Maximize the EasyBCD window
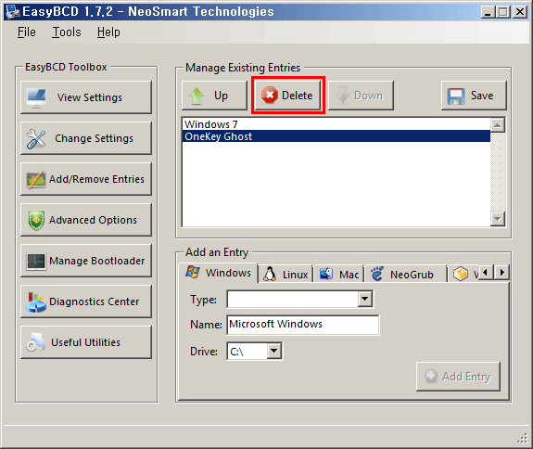The width and height of the screenshot is (533, 449). (x=503, y=12)
